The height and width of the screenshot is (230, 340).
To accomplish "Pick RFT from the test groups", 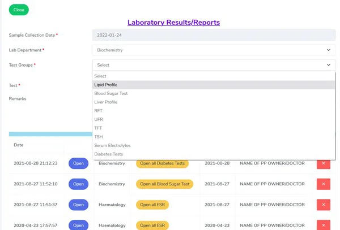I will (99, 111).
